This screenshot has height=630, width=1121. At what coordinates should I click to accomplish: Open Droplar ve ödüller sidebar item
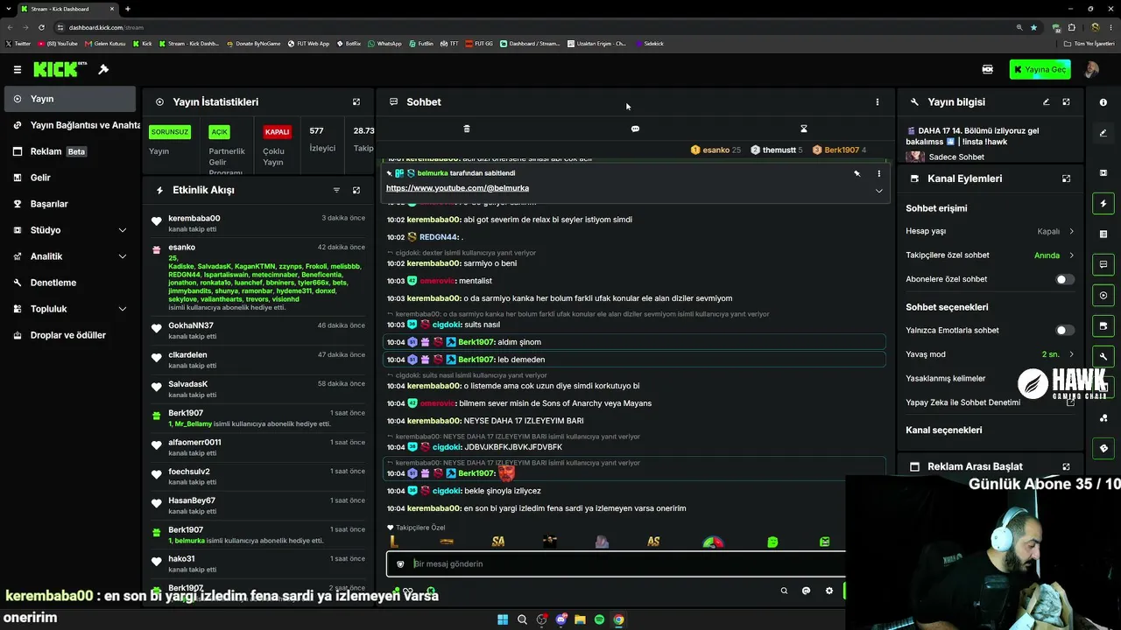(x=70, y=335)
